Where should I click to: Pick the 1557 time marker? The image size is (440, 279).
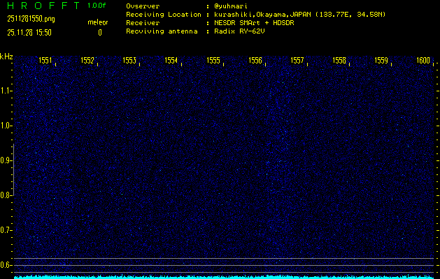tap(297, 61)
